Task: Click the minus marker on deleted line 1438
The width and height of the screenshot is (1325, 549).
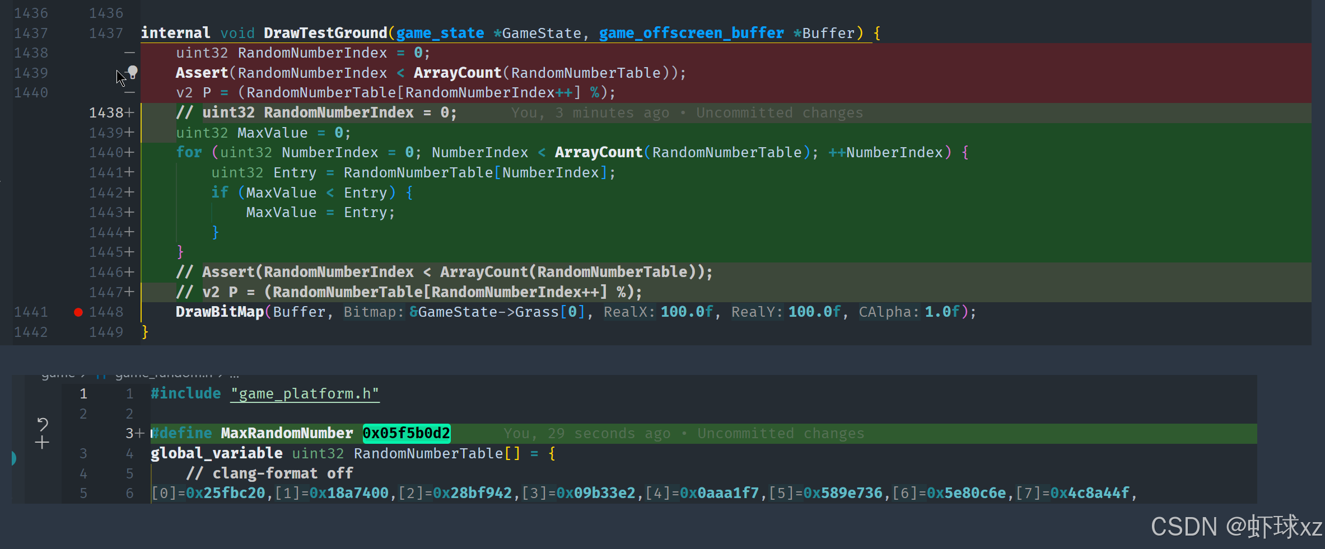Action: [129, 53]
